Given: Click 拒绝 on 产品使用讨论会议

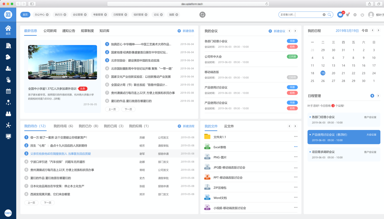Looking at the screenshot, I should click(292, 93).
